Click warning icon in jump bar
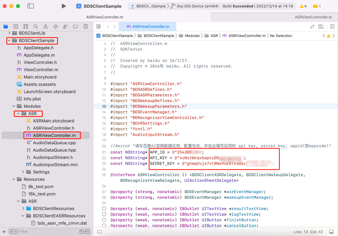Viewport: 338px width, 236px height. click(329, 36)
